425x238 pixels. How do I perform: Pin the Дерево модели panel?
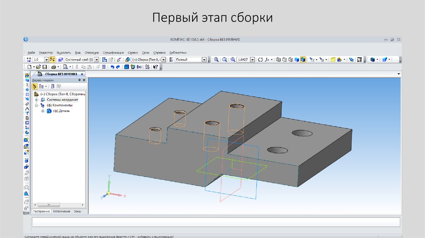[79, 80]
